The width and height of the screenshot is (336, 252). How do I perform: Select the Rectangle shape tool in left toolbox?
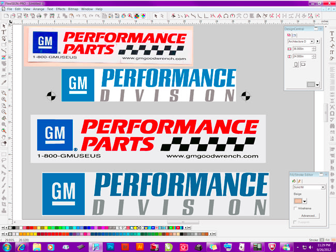coord(4,45)
